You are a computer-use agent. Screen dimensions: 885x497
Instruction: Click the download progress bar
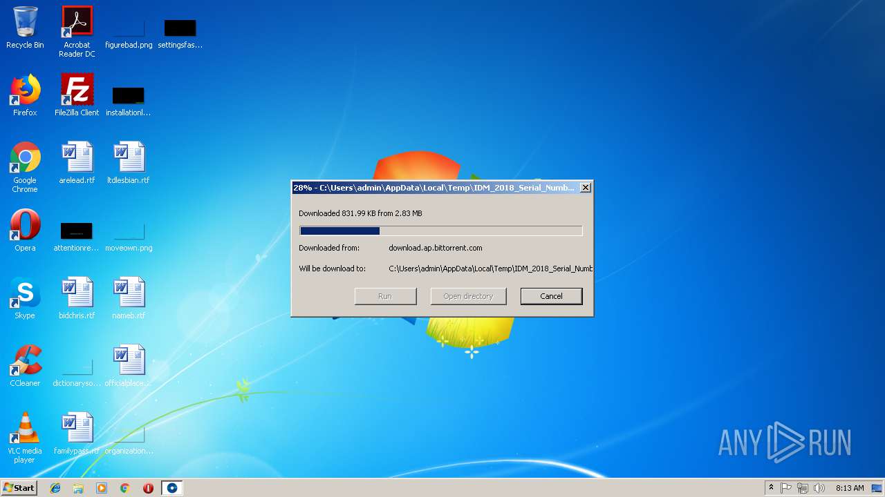440,231
